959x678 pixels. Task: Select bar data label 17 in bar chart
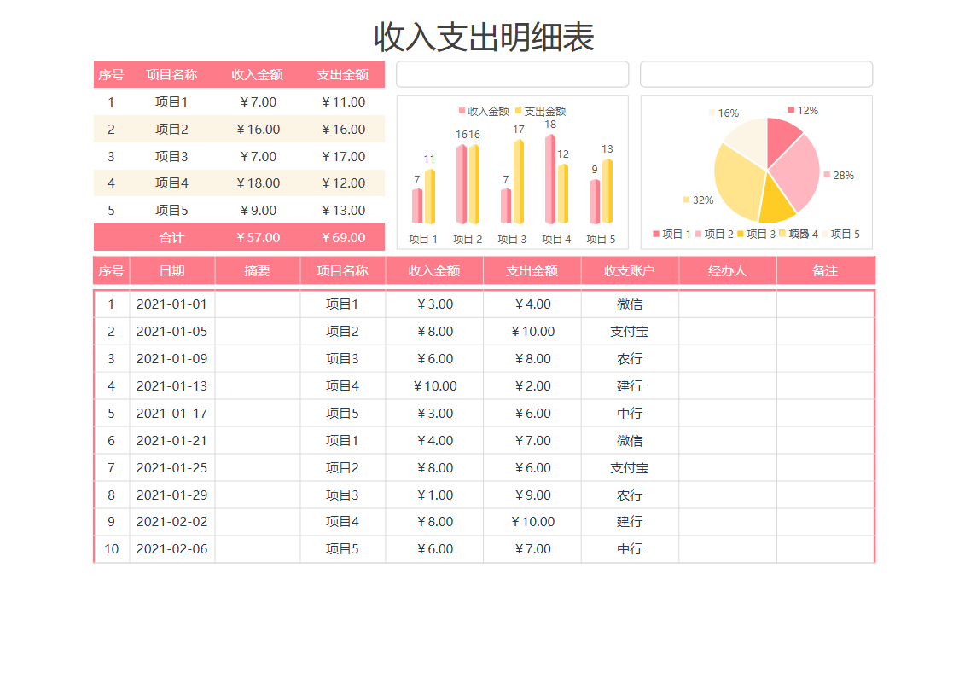[519, 130]
